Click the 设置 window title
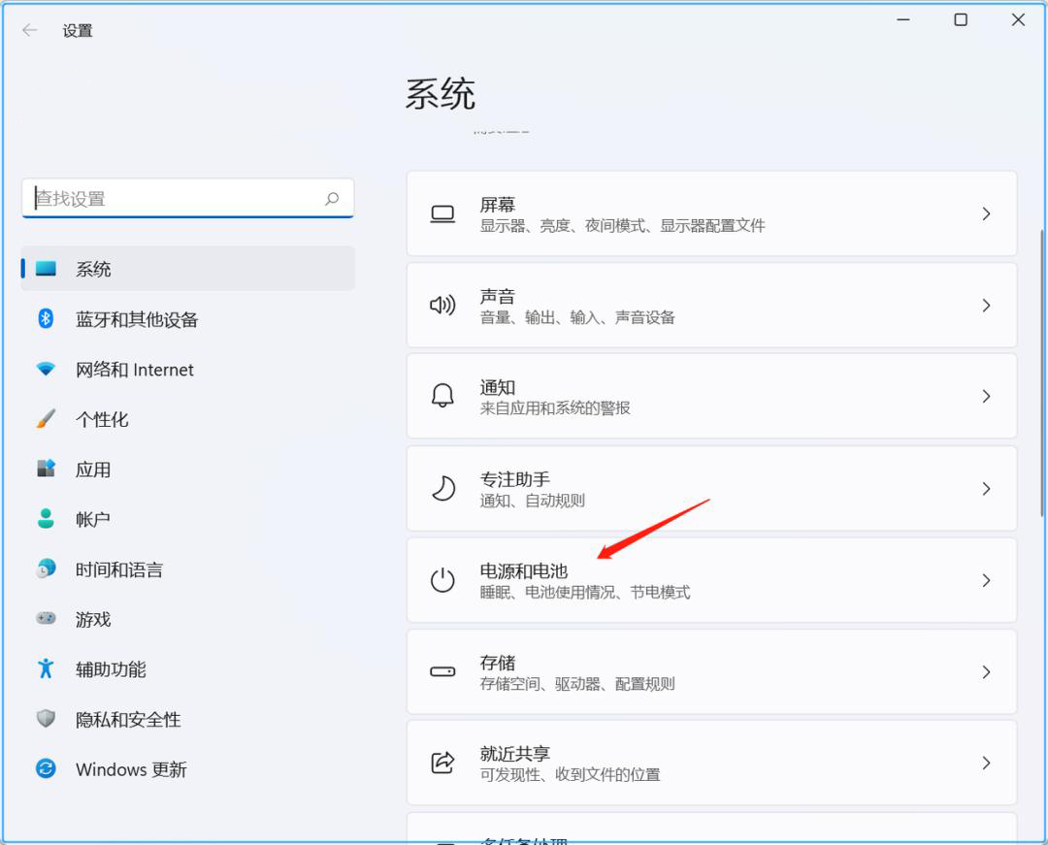This screenshot has height=845, width=1048. [78, 31]
